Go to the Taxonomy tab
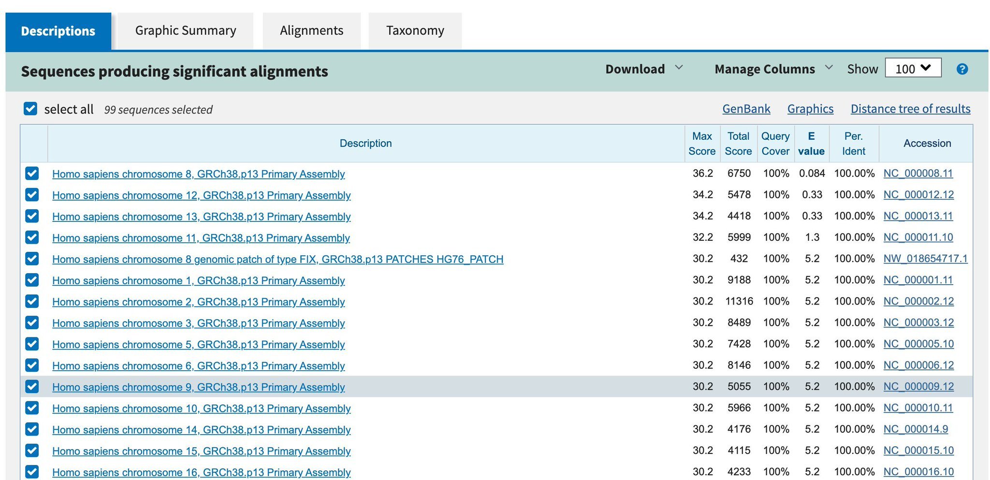Viewport: 990px width, 480px height. tap(415, 31)
